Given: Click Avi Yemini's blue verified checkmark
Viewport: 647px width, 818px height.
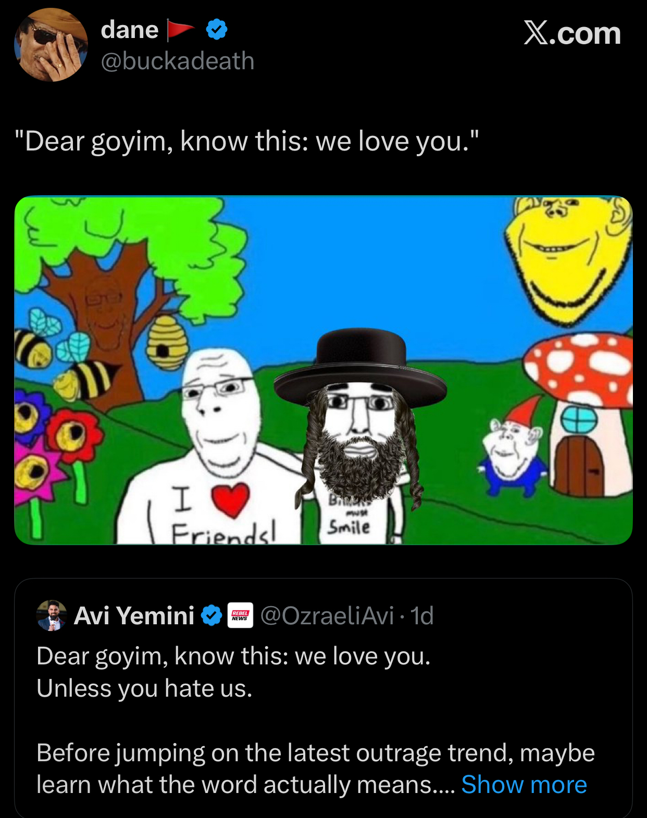Looking at the screenshot, I should [211, 615].
